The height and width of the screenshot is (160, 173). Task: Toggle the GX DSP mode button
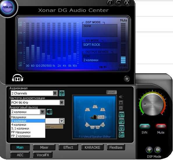pos(158,150)
